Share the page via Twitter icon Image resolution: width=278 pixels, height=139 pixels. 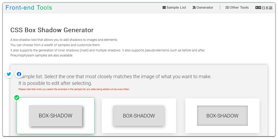9,74
